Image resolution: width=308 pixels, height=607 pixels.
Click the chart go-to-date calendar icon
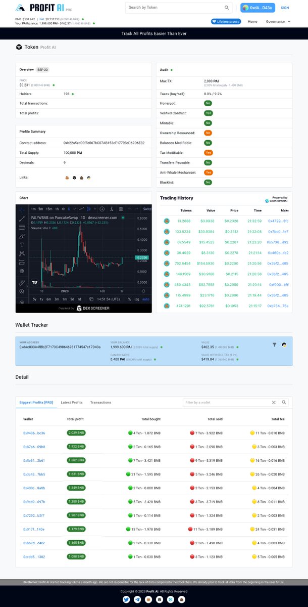[x=90, y=299]
